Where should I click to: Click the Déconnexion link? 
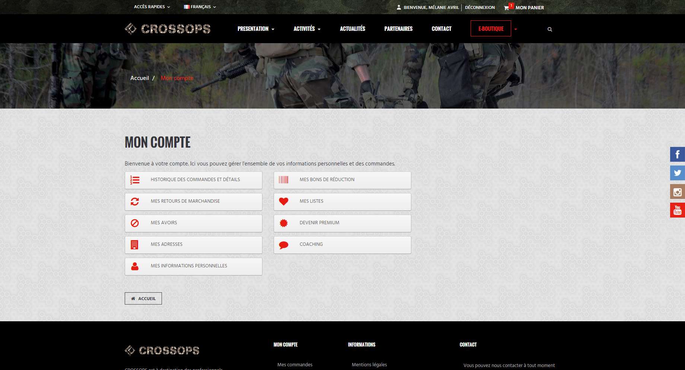point(479,7)
